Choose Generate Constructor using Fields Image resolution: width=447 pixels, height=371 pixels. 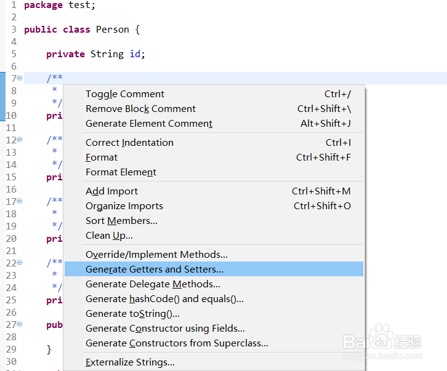[x=214, y=329]
